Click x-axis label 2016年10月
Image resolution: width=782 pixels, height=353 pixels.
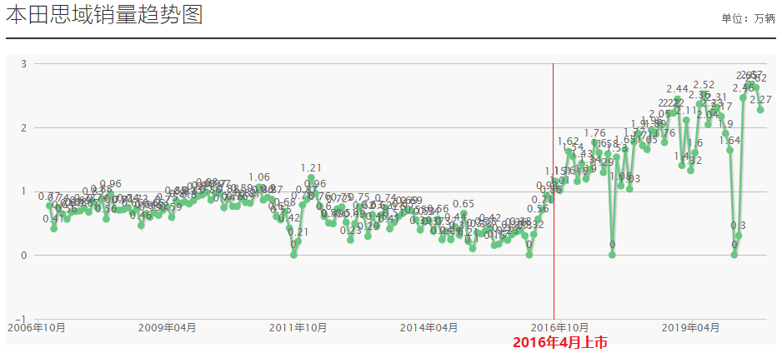point(560,328)
